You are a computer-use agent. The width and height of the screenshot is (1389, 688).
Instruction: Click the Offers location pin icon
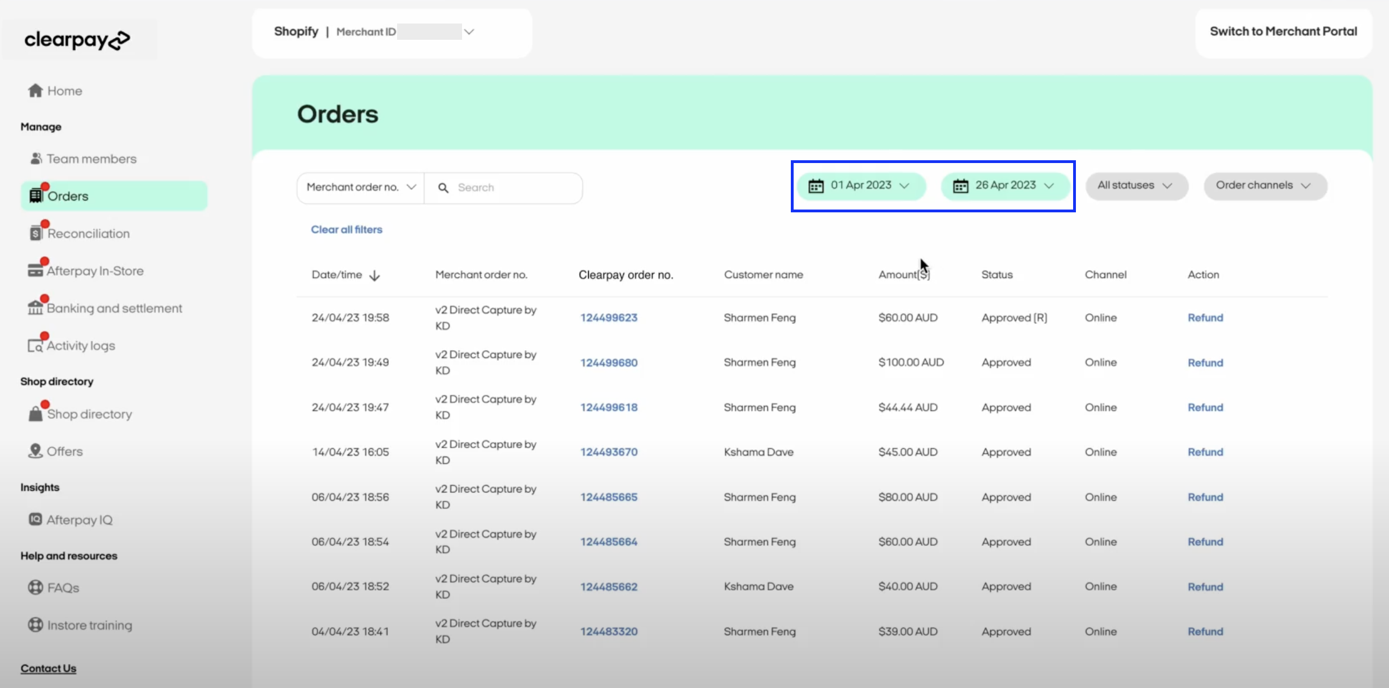click(35, 451)
